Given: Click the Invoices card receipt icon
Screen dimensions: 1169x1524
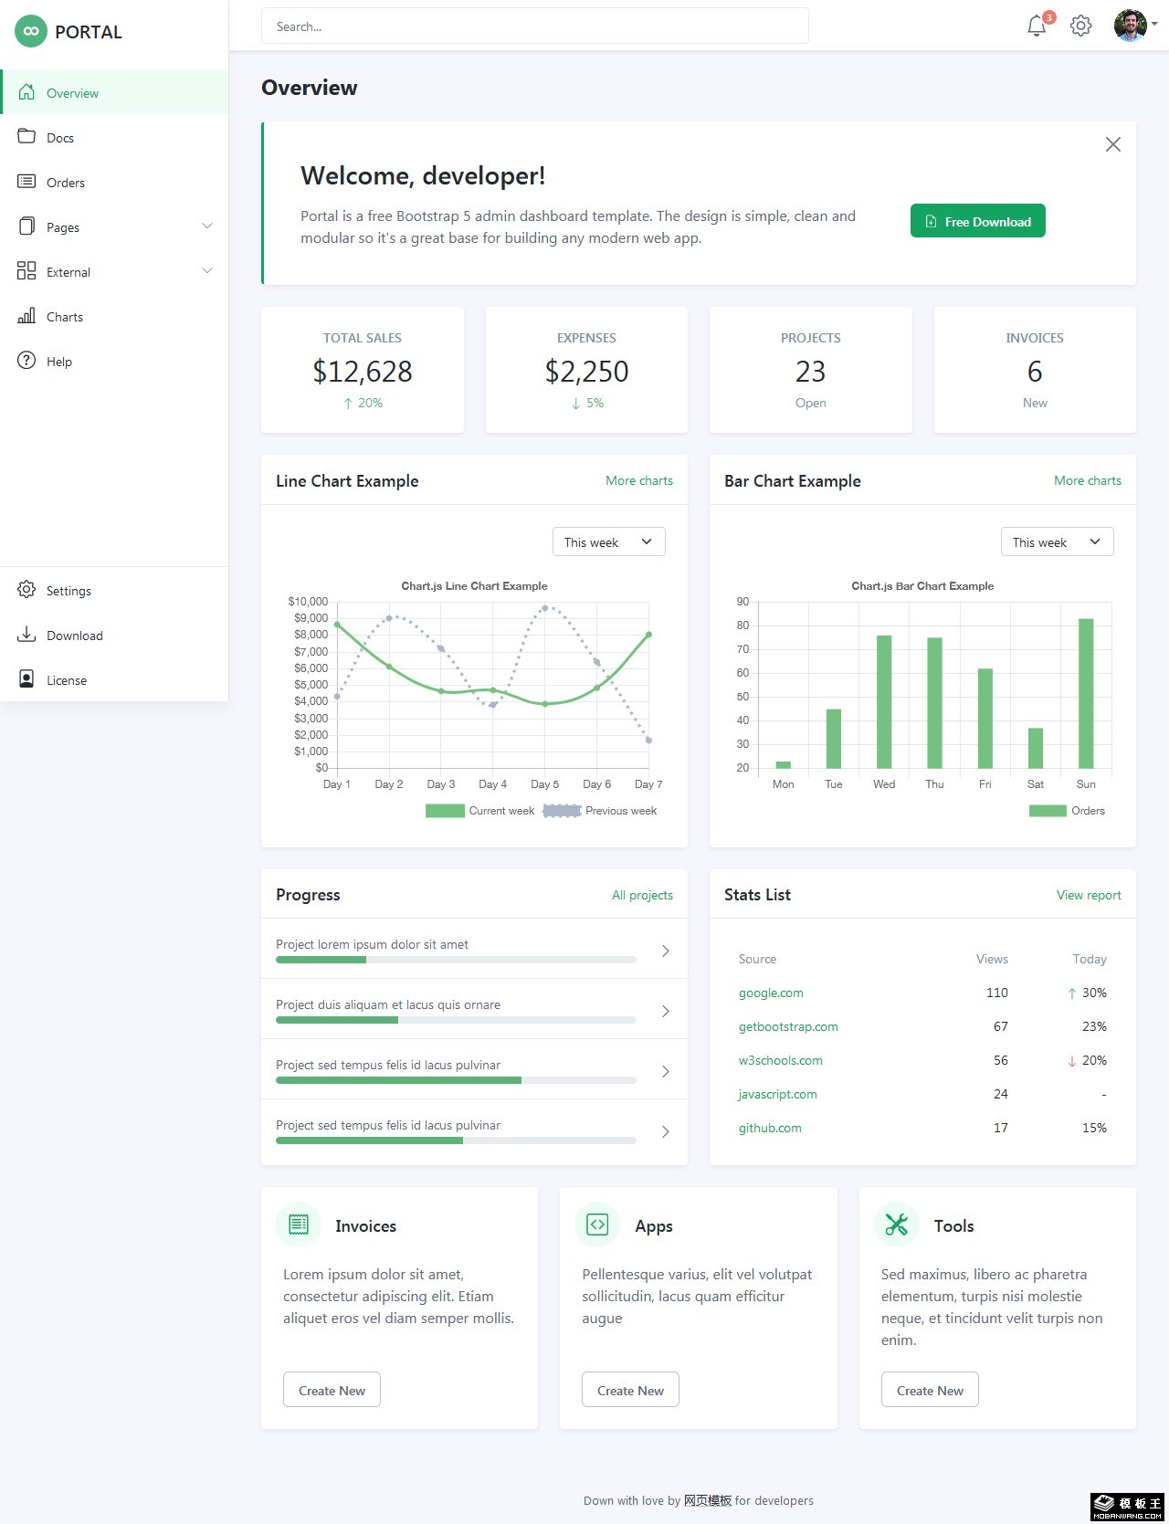Looking at the screenshot, I should click(x=299, y=1224).
